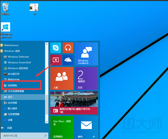Collapse the Windows 系统 folder

pyautogui.click(x=12, y=51)
